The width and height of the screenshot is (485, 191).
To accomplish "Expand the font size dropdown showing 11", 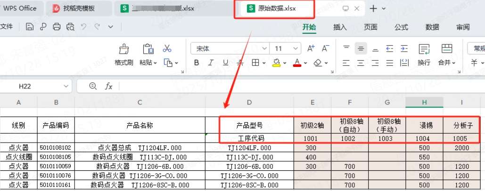I will [295, 48].
